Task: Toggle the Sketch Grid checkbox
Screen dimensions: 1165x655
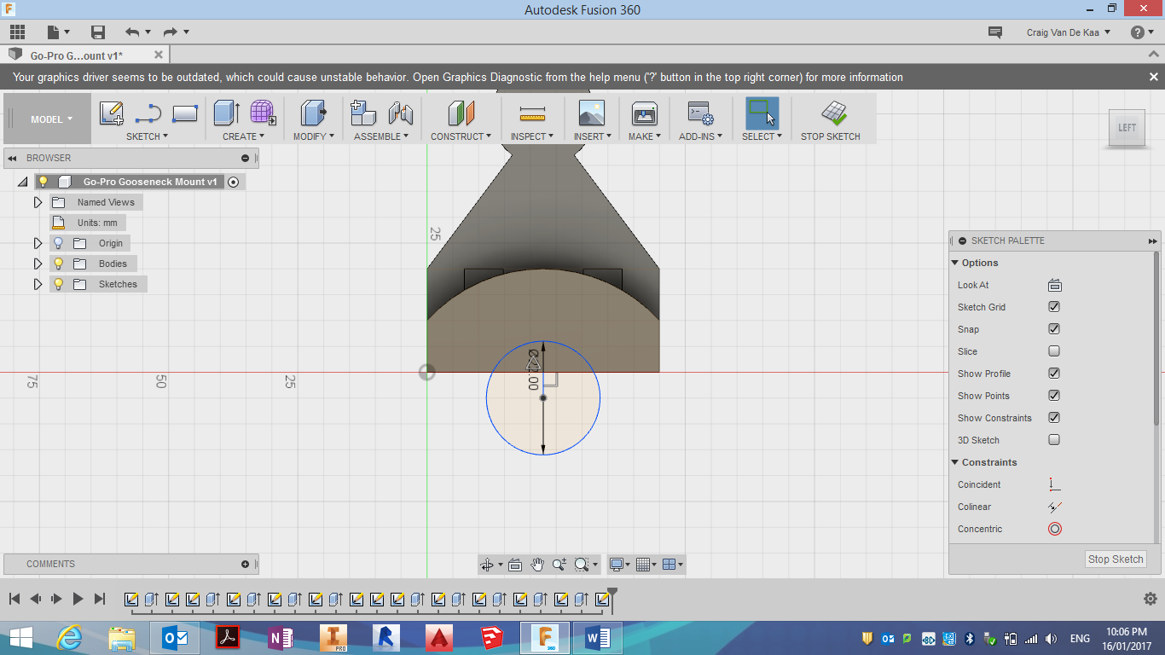Action: click(x=1054, y=307)
